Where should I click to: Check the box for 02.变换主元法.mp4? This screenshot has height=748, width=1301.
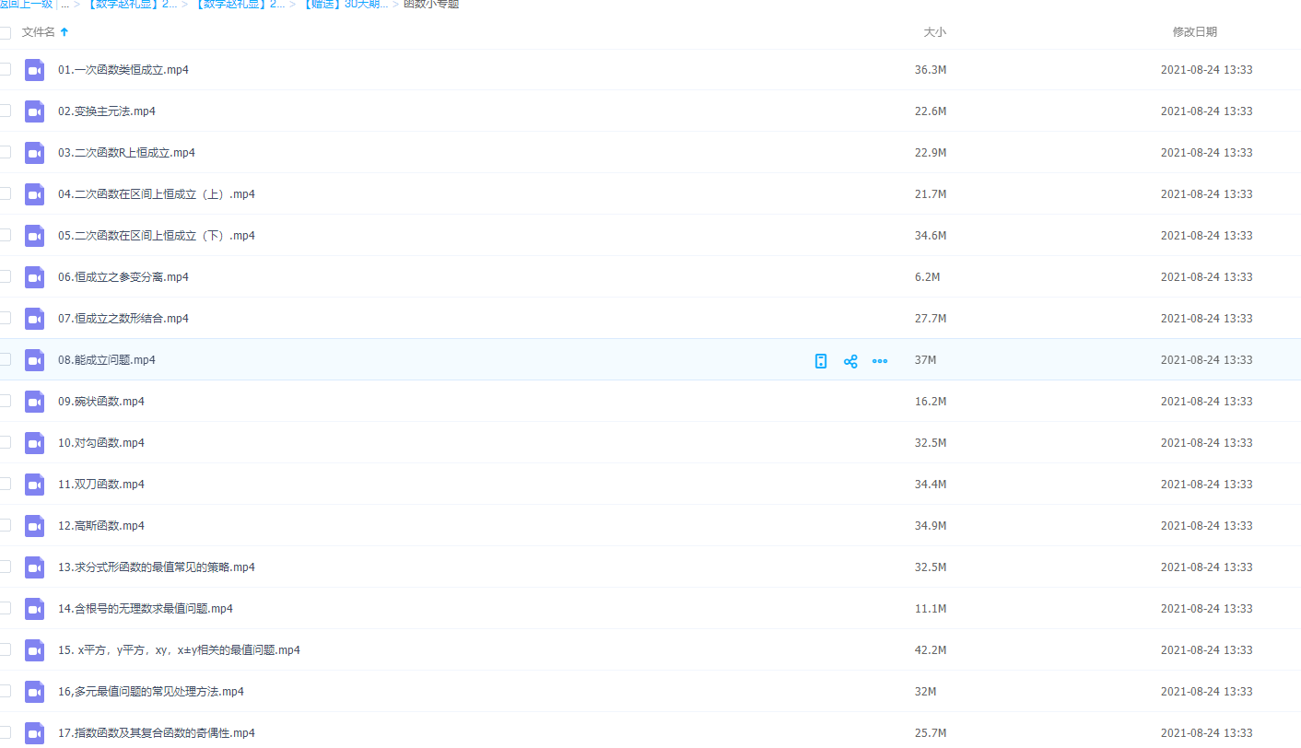coord(6,111)
